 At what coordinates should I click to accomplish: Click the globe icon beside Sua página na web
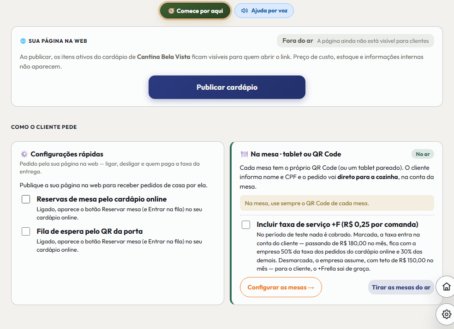(x=23, y=41)
